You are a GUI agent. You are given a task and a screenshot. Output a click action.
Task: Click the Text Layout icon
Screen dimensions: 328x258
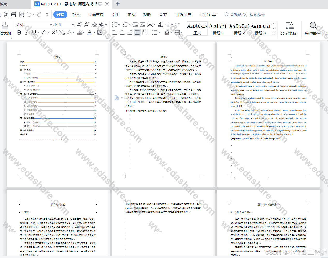(289, 25)
